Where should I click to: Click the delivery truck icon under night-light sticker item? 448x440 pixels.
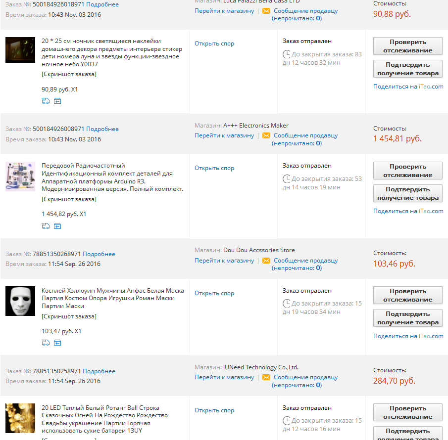(x=46, y=101)
